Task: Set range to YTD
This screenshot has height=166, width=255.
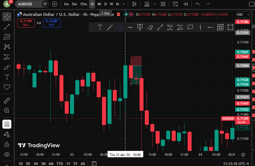Action: pyautogui.click(x=60, y=164)
